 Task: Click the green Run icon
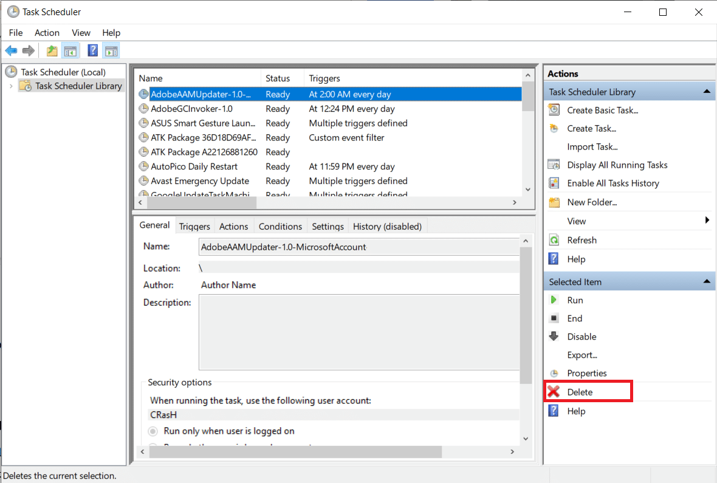[x=554, y=300]
